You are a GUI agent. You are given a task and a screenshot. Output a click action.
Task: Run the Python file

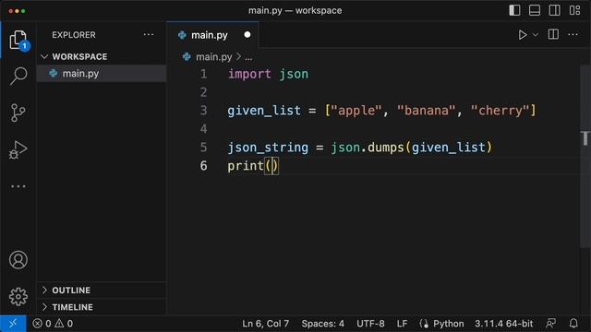pyautogui.click(x=522, y=35)
